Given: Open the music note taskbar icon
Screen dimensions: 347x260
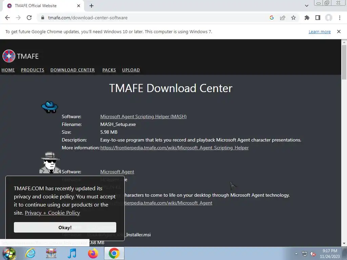Looking at the screenshot, I should click(72, 253).
